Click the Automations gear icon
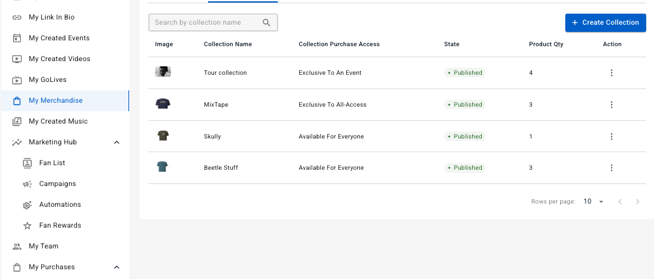Screen dimensions: 654x279 point(27,205)
